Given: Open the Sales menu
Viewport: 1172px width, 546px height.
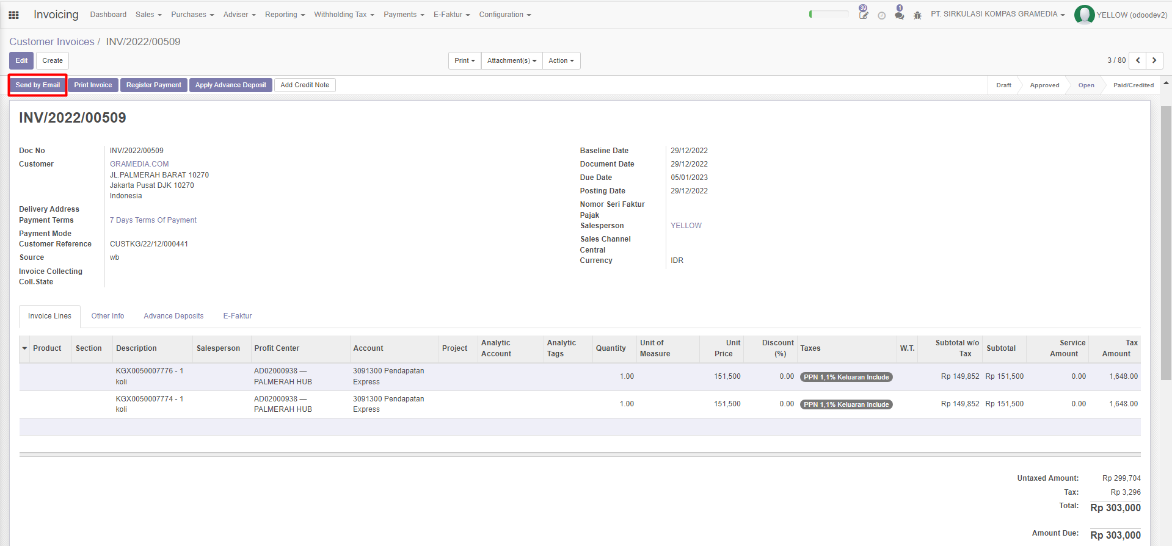Looking at the screenshot, I should (x=148, y=15).
